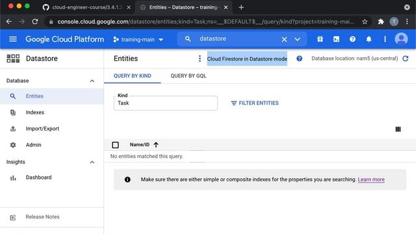Screen dimensions: 416x234
Task: Open a new browser tab
Action: [241, 7]
